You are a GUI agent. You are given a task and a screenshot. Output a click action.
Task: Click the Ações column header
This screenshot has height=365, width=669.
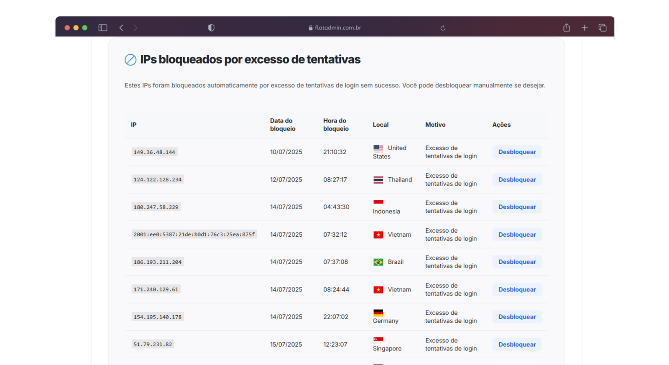pyautogui.click(x=501, y=125)
